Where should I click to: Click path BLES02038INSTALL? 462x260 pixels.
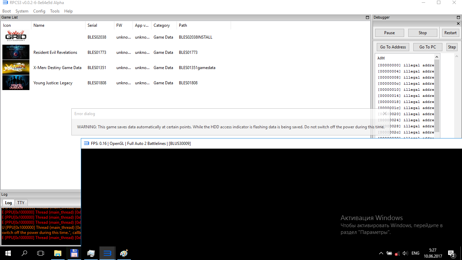pos(195,37)
